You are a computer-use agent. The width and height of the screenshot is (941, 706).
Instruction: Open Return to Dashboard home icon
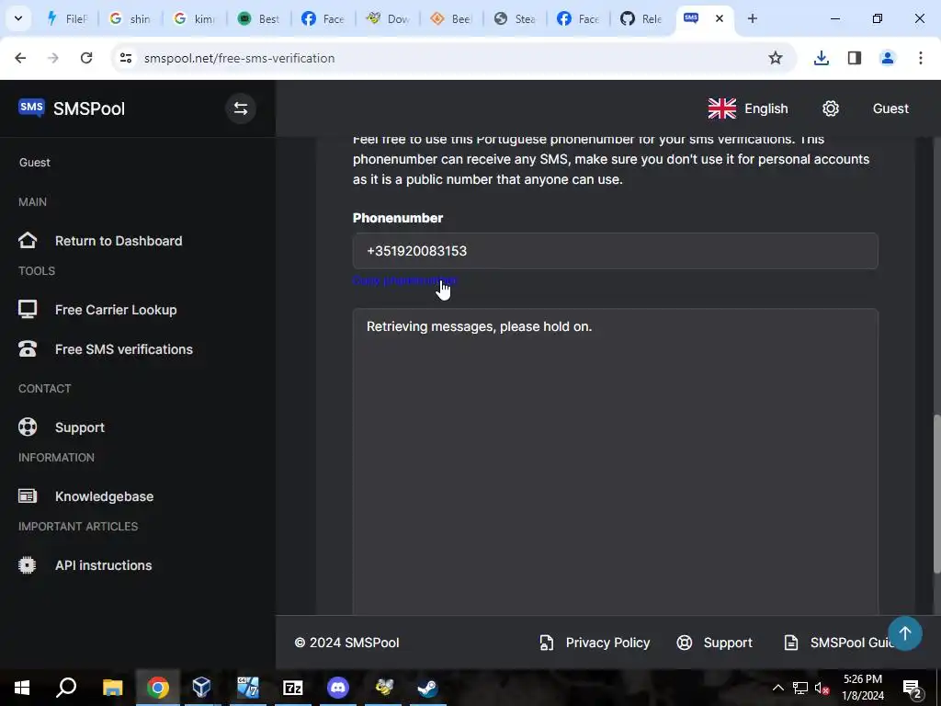(x=28, y=241)
